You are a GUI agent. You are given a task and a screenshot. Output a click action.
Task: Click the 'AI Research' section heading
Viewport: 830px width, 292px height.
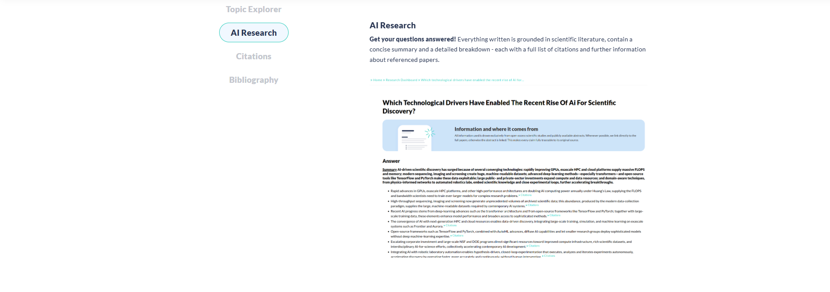click(393, 25)
